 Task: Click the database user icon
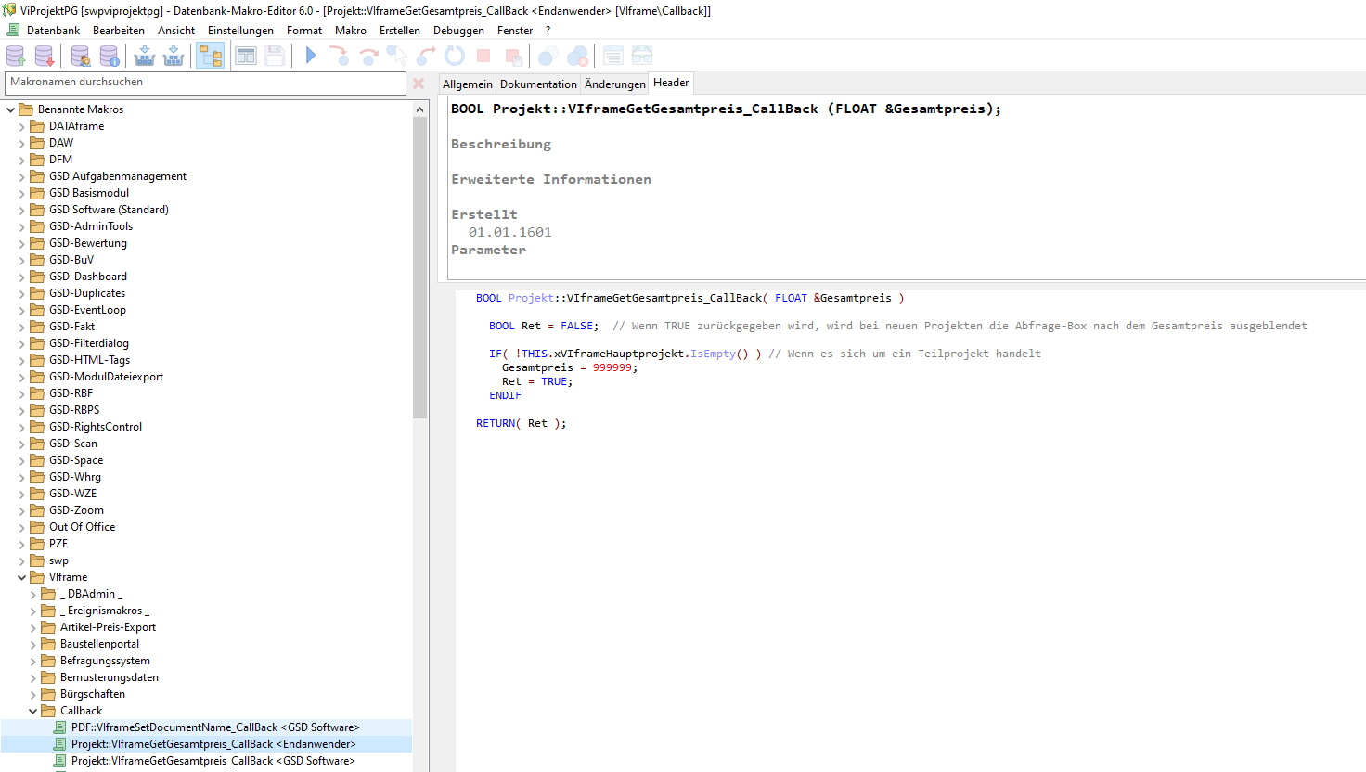click(81, 56)
